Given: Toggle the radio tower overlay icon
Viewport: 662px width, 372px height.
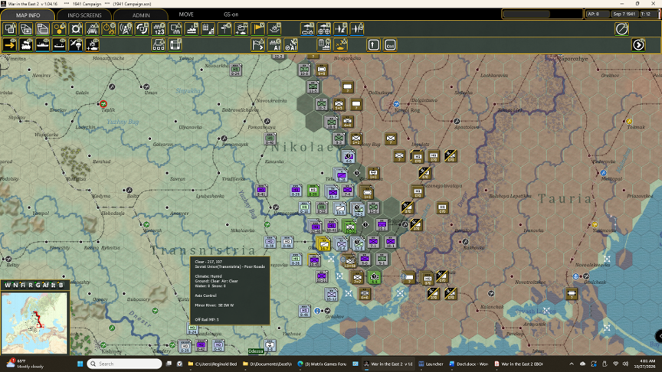Looking at the screenshot, I should [x=126, y=28].
